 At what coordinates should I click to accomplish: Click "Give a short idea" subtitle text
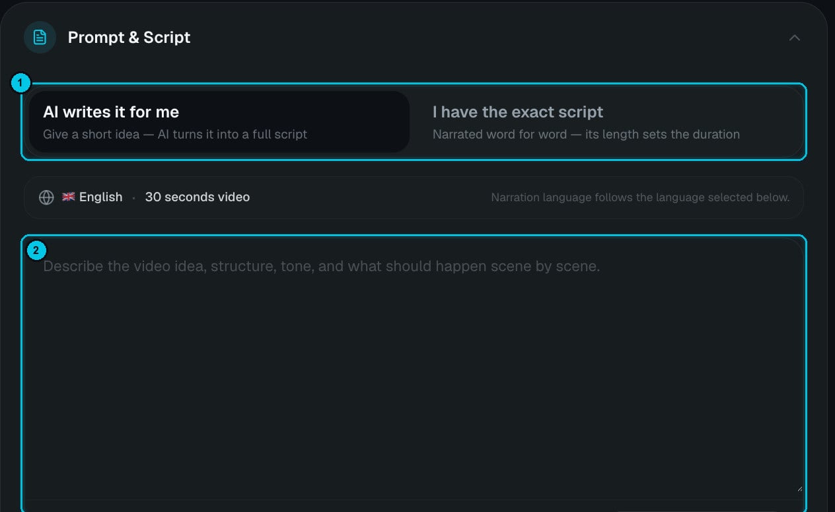pos(175,134)
